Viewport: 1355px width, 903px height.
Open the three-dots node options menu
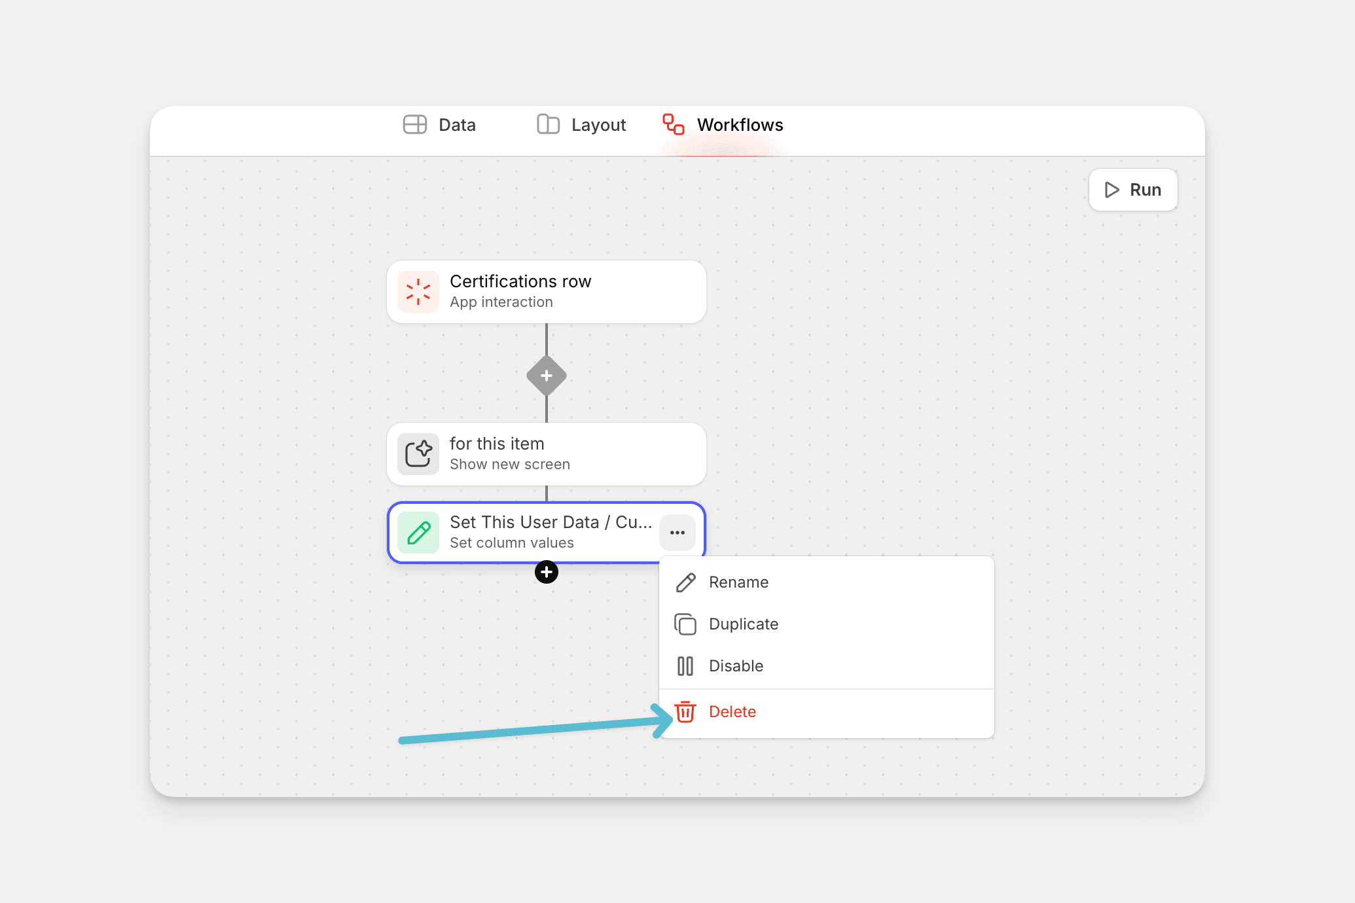677,533
